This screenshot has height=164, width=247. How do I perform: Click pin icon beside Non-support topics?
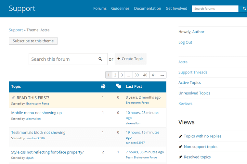tap(180, 147)
